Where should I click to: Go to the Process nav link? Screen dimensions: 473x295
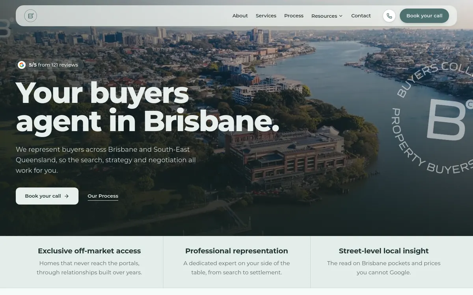[x=294, y=16]
